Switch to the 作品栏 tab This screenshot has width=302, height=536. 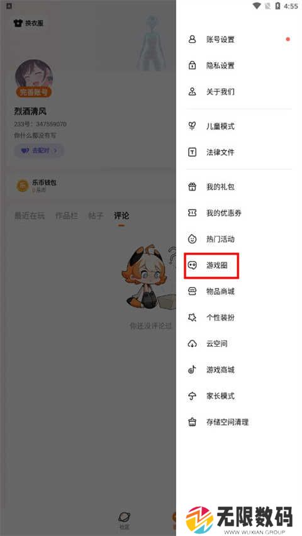[x=67, y=216]
